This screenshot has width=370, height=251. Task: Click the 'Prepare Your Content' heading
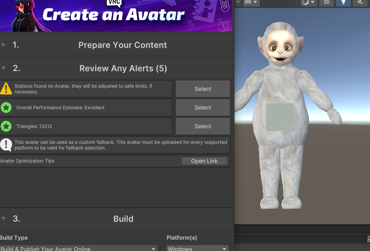pyautogui.click(x=122, y=45)
